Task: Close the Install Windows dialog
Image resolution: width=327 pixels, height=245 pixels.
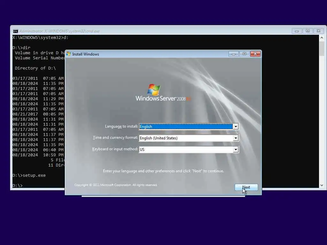Action: (x=255, y=54)
